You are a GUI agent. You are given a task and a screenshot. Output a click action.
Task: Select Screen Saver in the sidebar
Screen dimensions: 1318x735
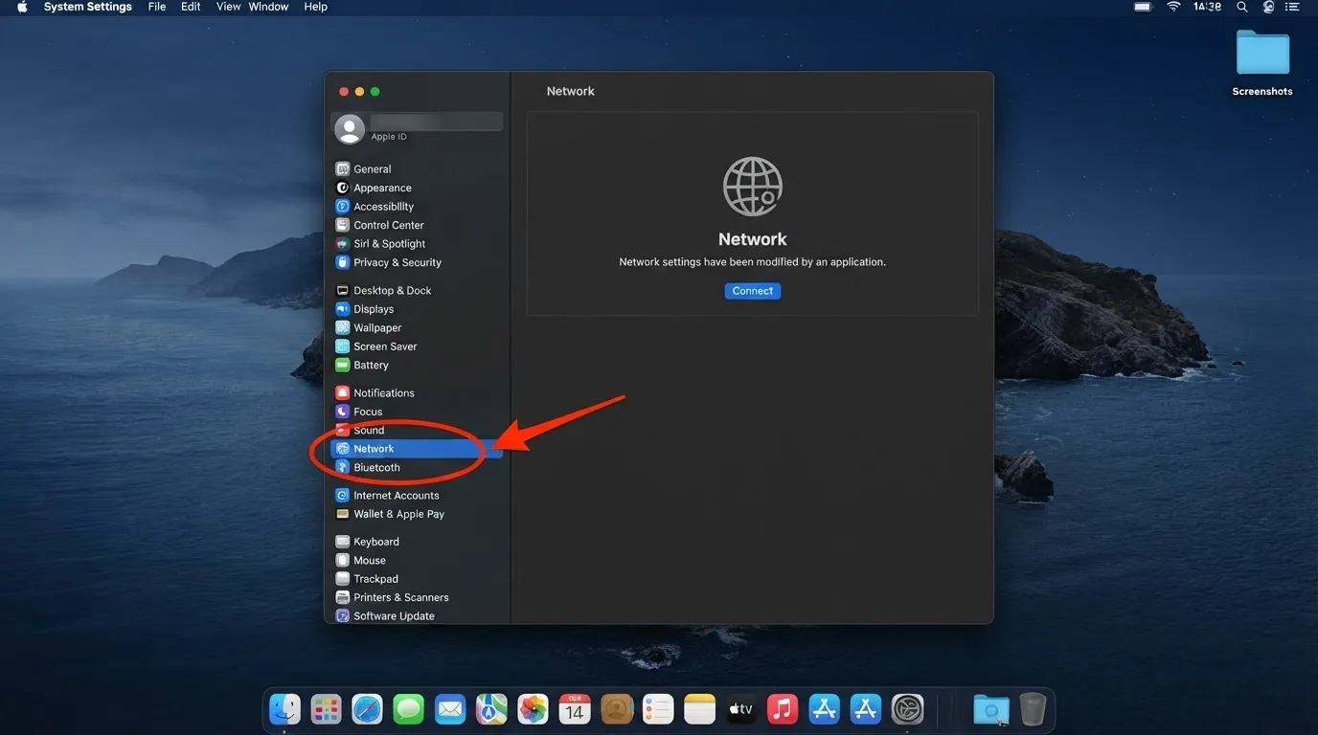tap(417, 346)
